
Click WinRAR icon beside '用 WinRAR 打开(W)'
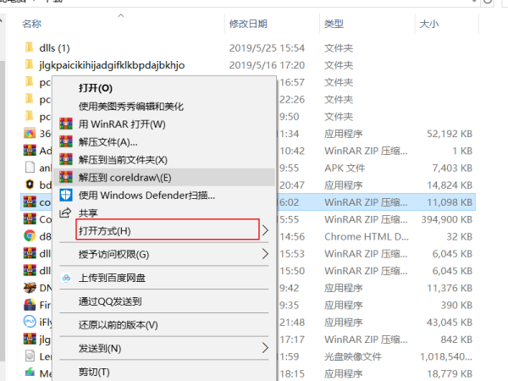coord(66,124)
